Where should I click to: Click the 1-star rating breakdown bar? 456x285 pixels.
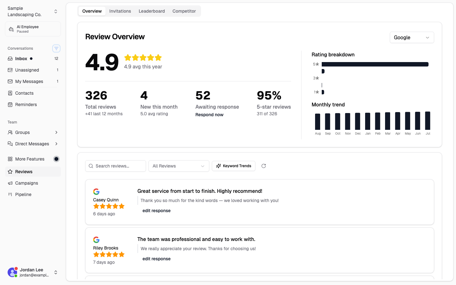(323, 92)
